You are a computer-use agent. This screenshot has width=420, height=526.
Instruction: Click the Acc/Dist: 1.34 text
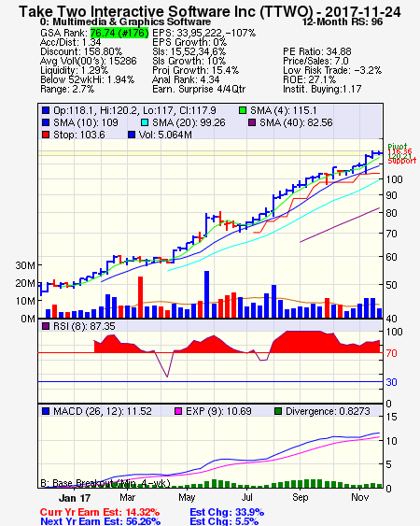click(70, 42)
